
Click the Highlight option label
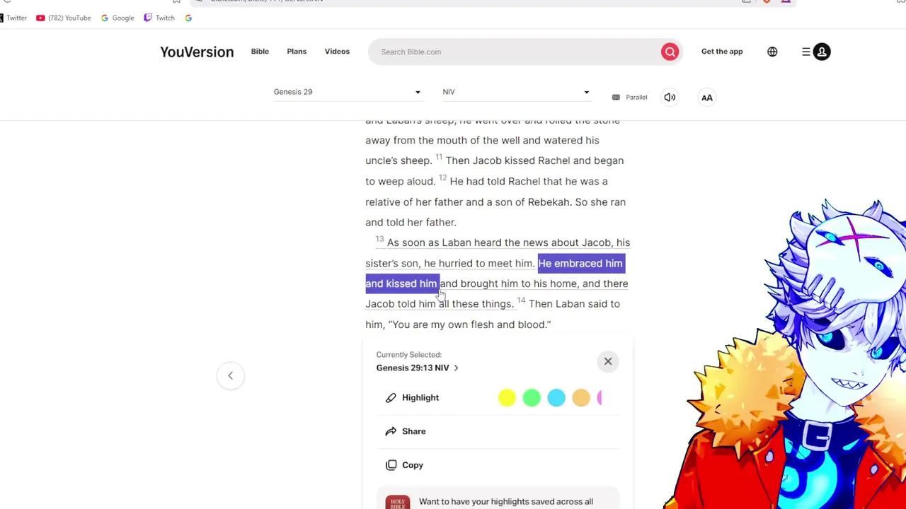[x=420, y=398]
